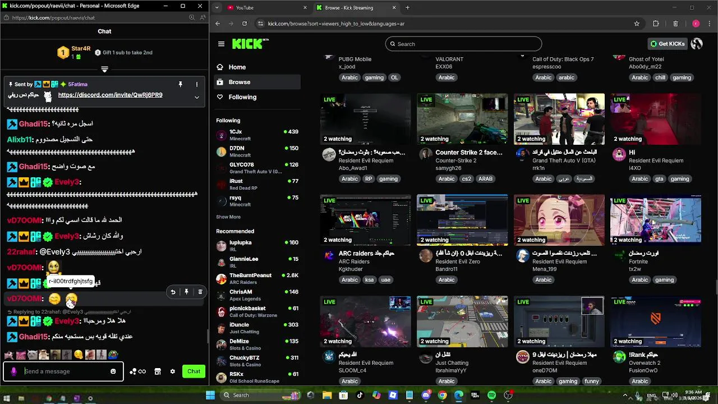Click the cs2 tag under samygh26
Screen dimensions: 718x404
coord(466,179)
